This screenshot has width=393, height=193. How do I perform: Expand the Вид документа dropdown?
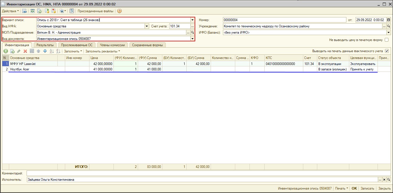pyautogui.click(x=192, y=39)
